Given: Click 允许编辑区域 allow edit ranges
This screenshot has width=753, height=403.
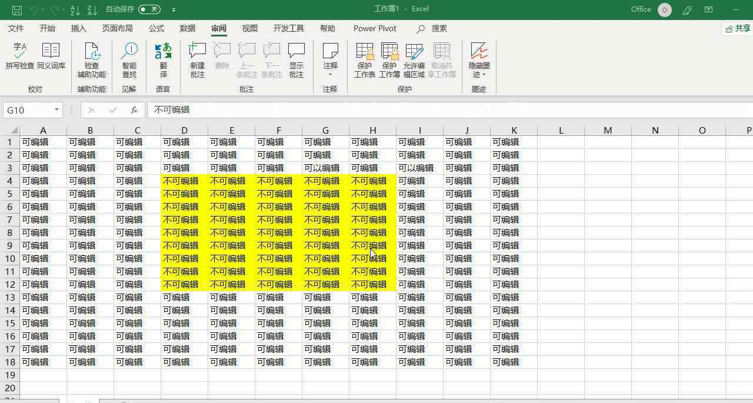Looking at the screenshot, I should coord(414,61).
